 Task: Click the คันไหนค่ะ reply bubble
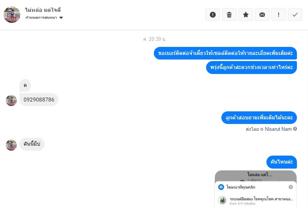282,162
